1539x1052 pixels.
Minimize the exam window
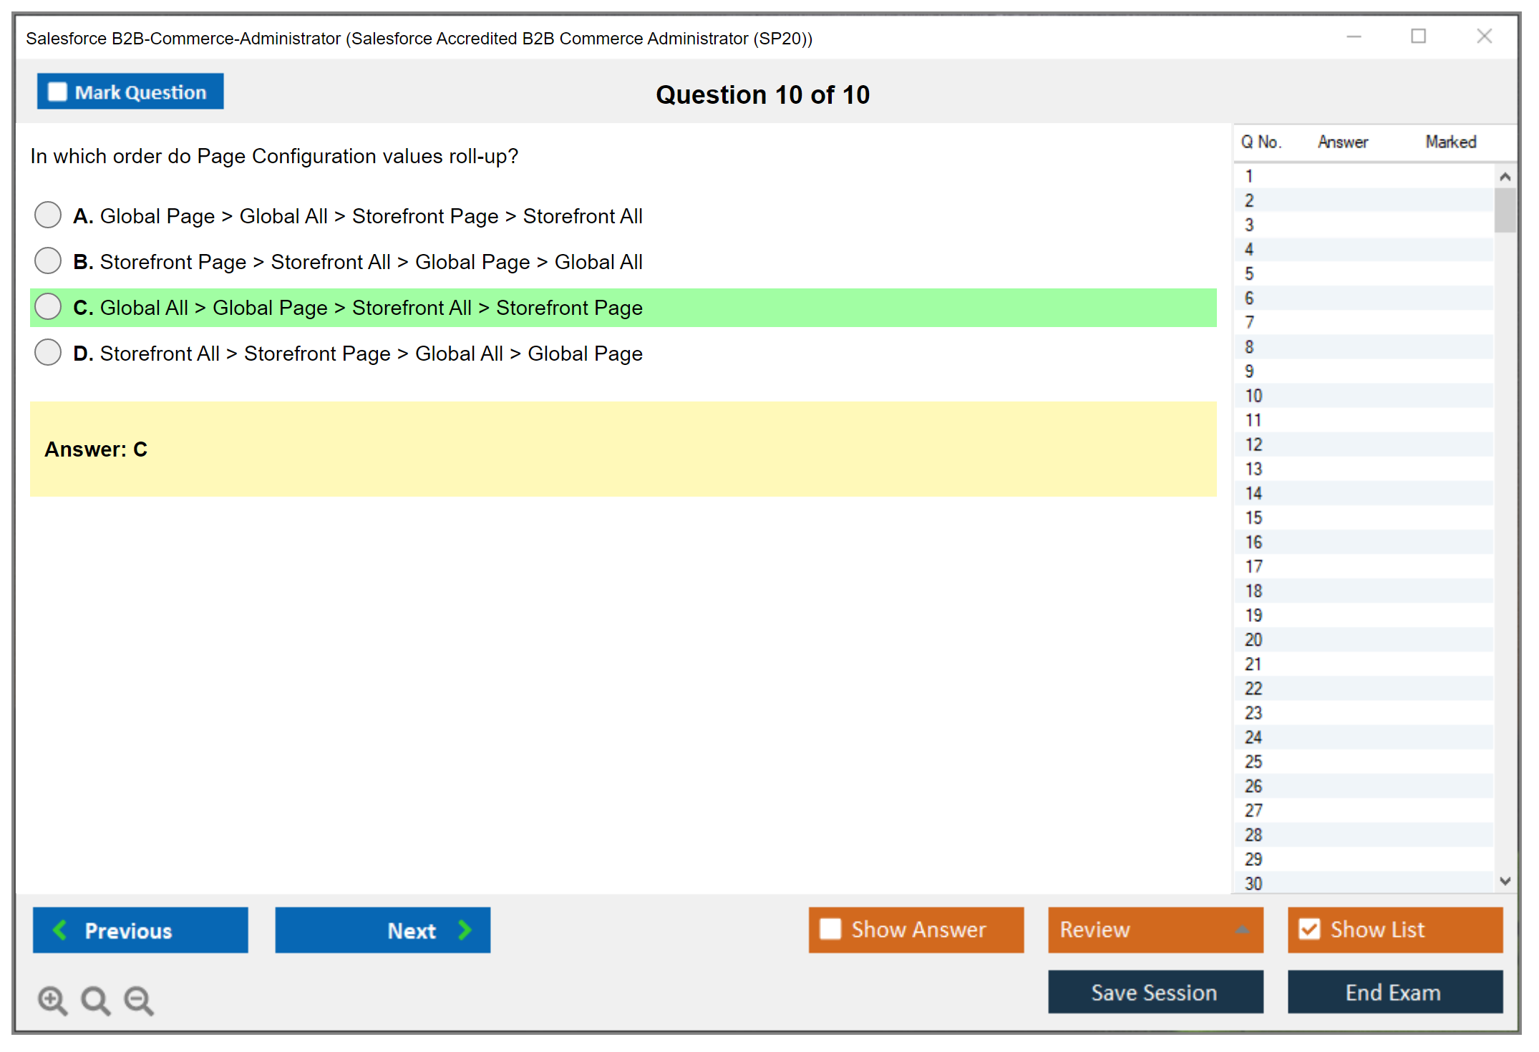1354,36
